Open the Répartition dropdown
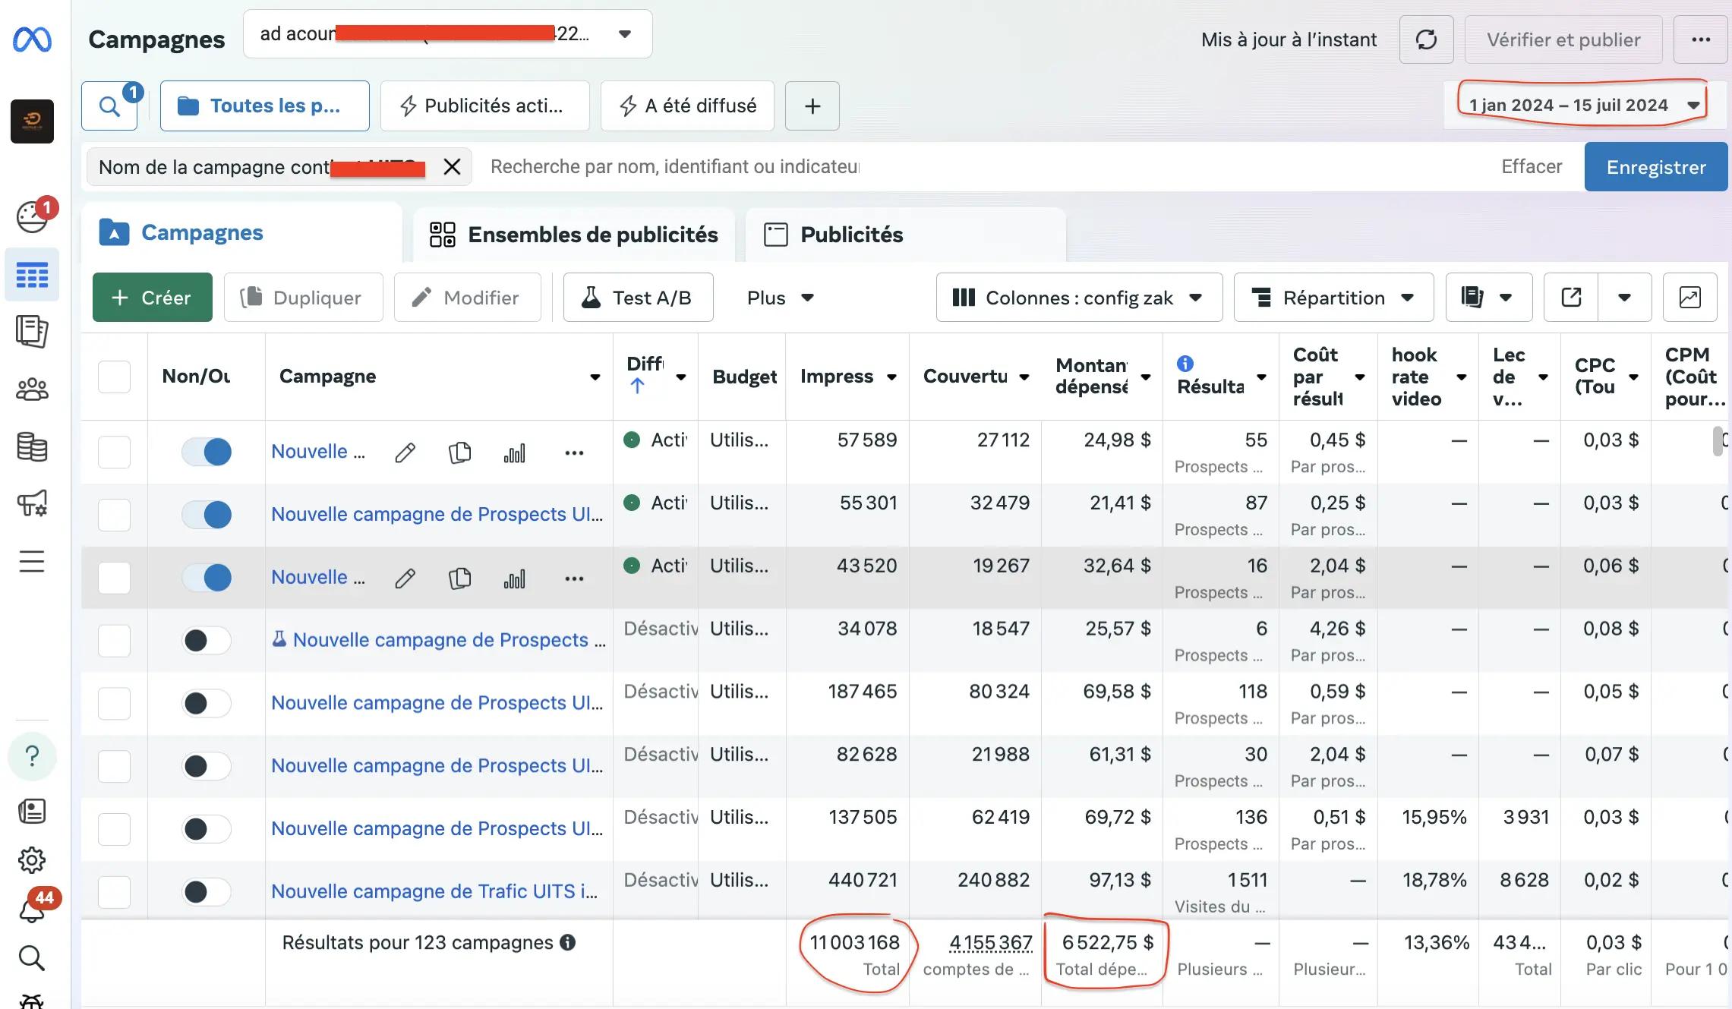The width and height of the screenshot is (1732, 1009). (1333, 298)
